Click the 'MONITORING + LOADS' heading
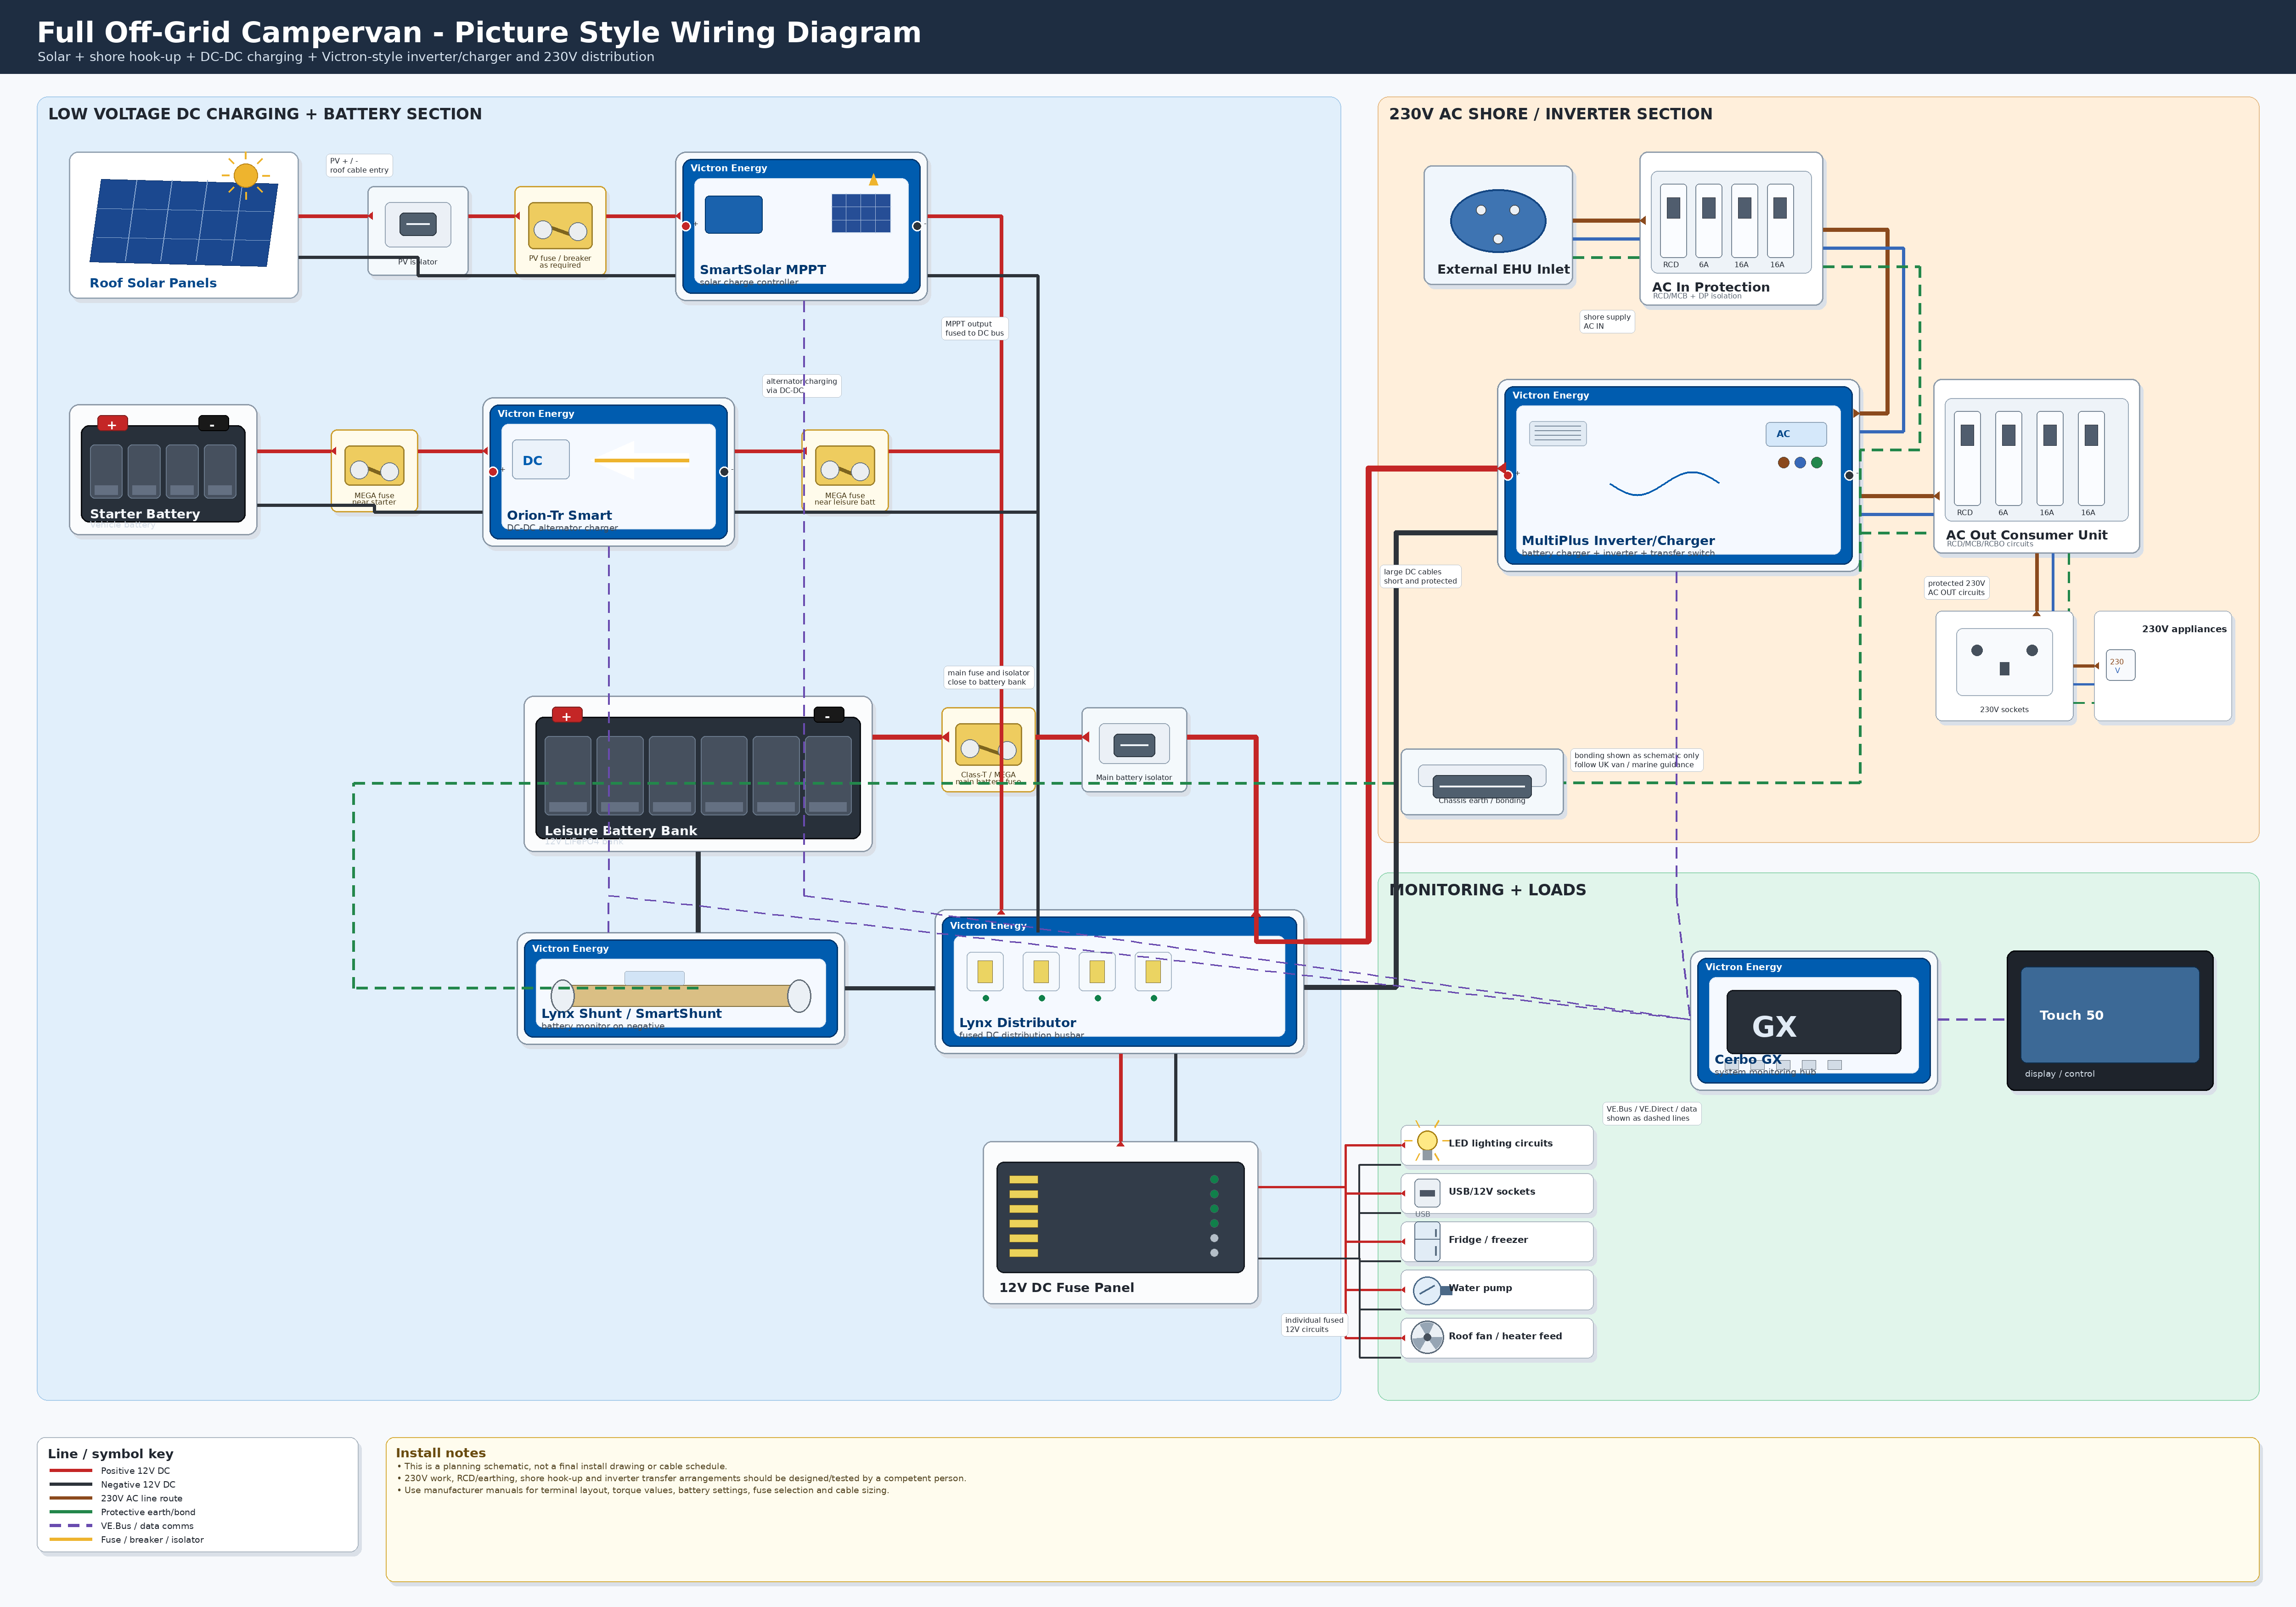The image size is (2296, 1607). [1488, 890]
